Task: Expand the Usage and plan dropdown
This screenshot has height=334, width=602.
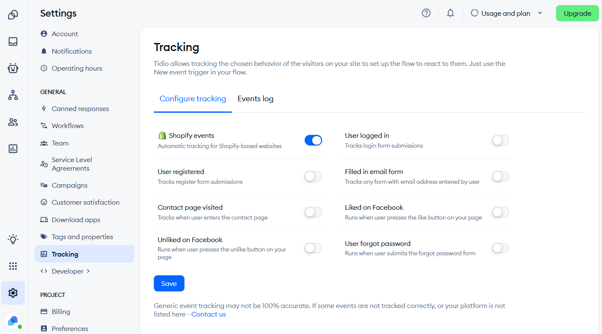Action: [507, 13]
